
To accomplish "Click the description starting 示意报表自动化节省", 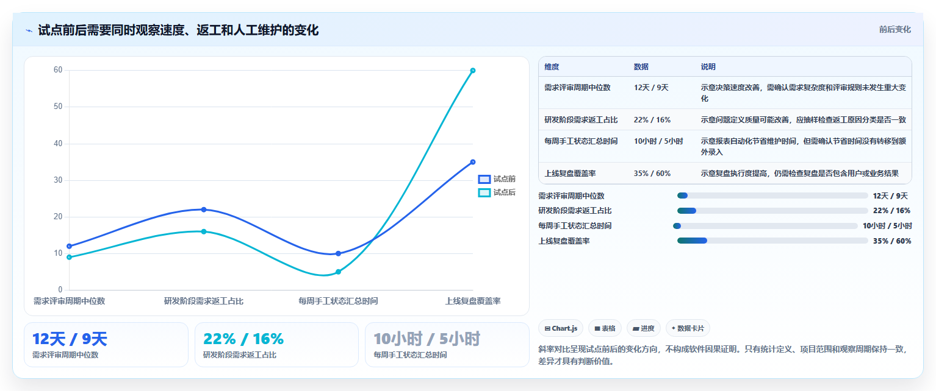I will (803, 146).
